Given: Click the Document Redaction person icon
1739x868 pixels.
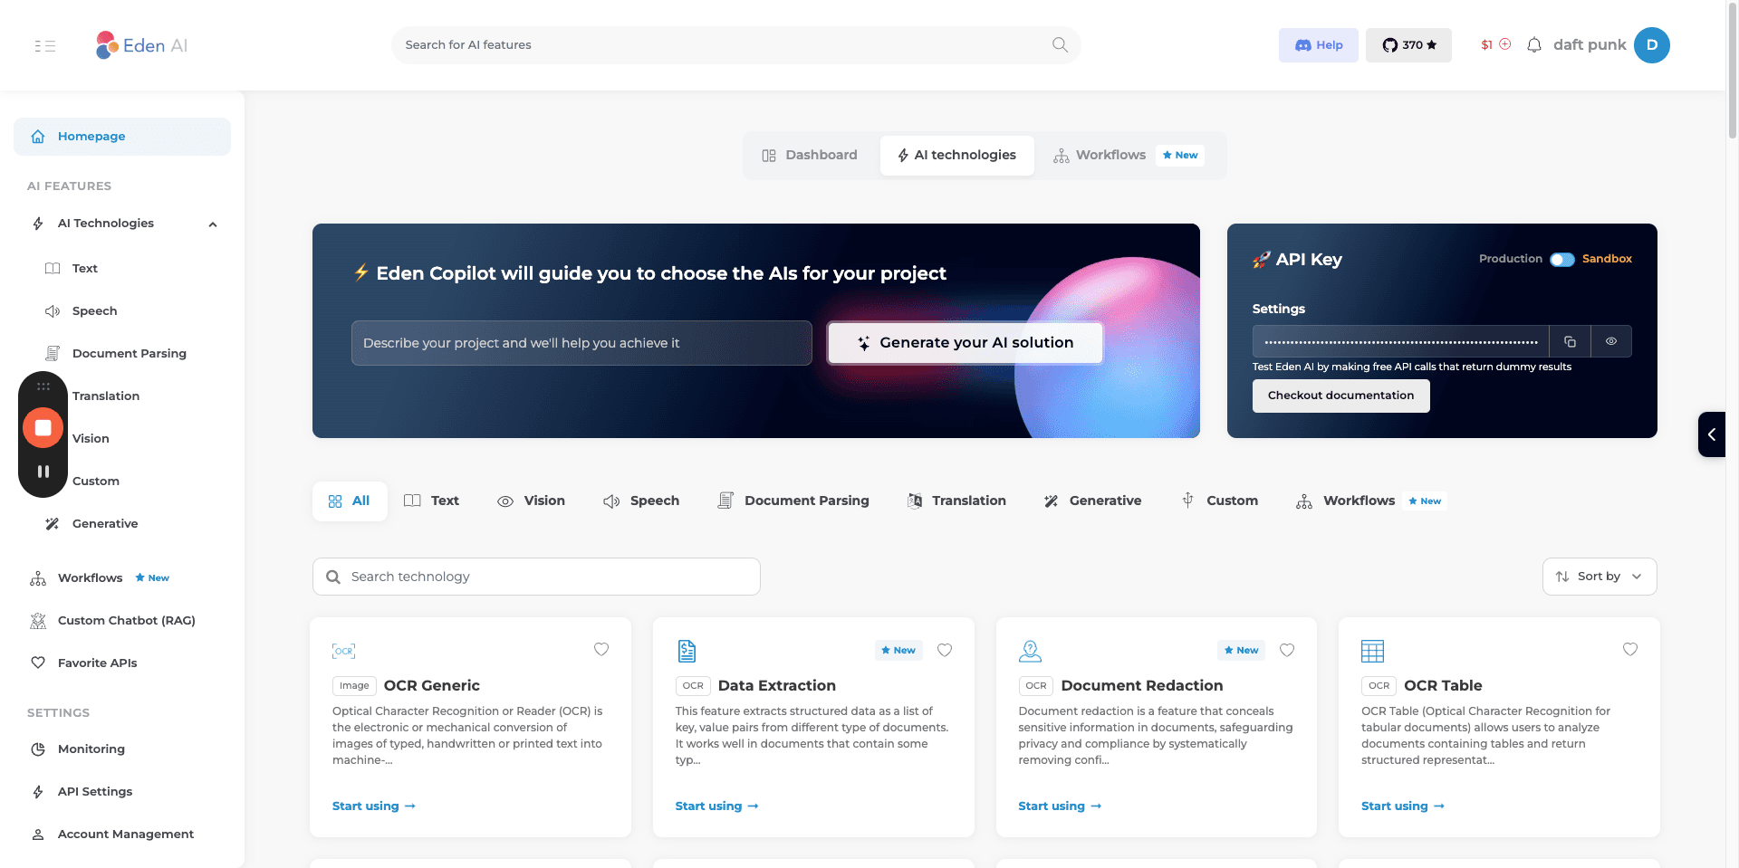Looking at the screenshot, I should [x=1031, y=651].
